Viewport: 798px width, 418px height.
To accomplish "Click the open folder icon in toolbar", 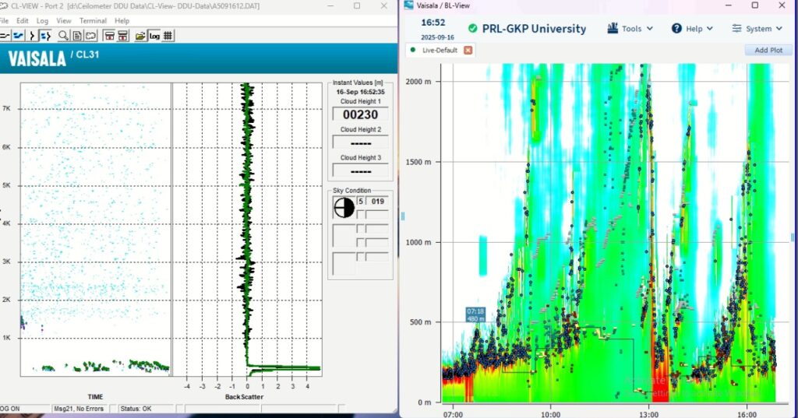I will [140, 36].
